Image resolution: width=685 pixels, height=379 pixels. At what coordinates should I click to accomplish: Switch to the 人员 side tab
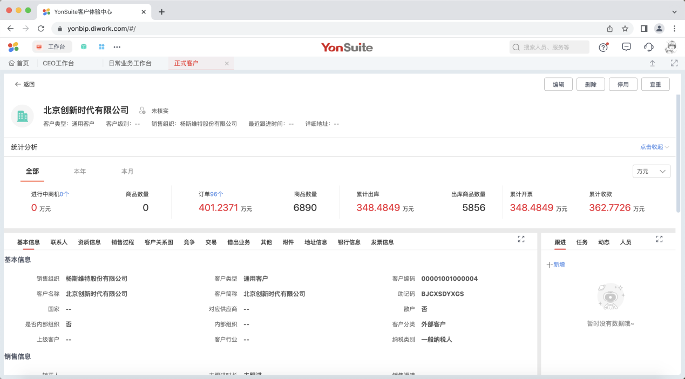click(x=626, y=242)
